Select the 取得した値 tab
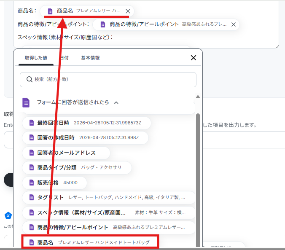The image size is (285, 250). click(36, 58)
